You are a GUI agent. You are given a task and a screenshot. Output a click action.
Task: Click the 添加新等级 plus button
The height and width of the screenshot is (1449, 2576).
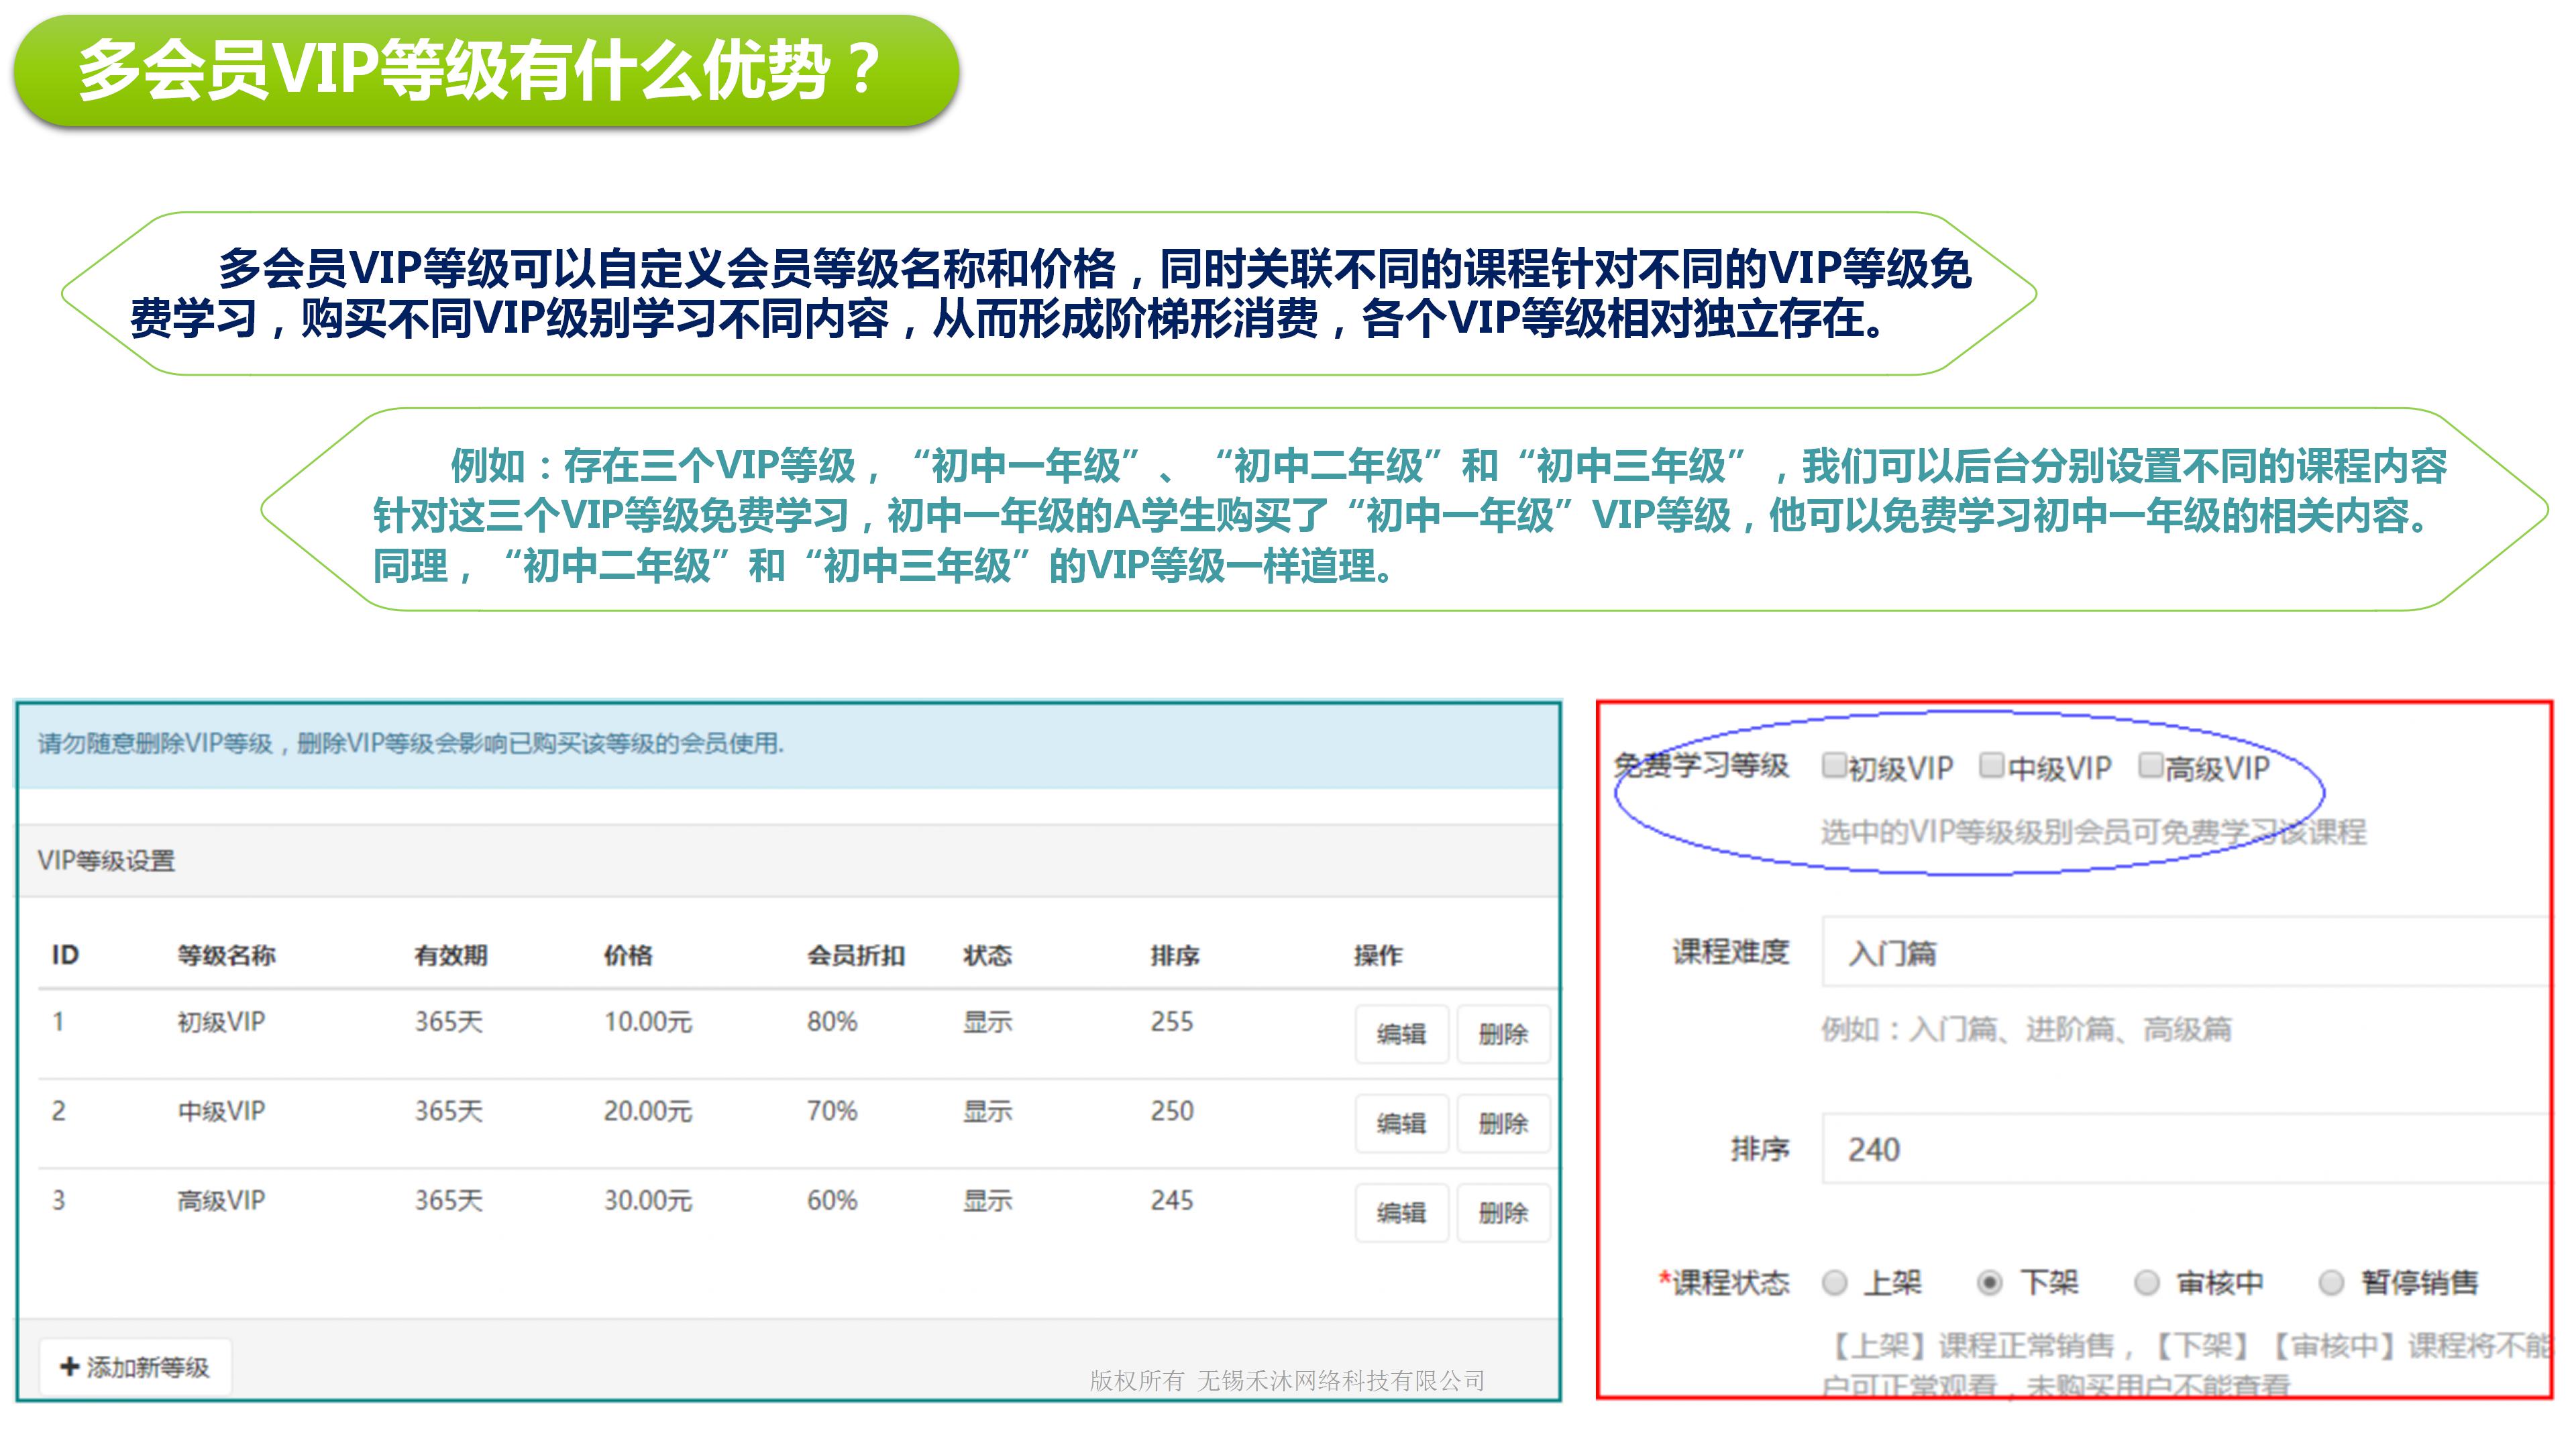(x=135, y=1366)
